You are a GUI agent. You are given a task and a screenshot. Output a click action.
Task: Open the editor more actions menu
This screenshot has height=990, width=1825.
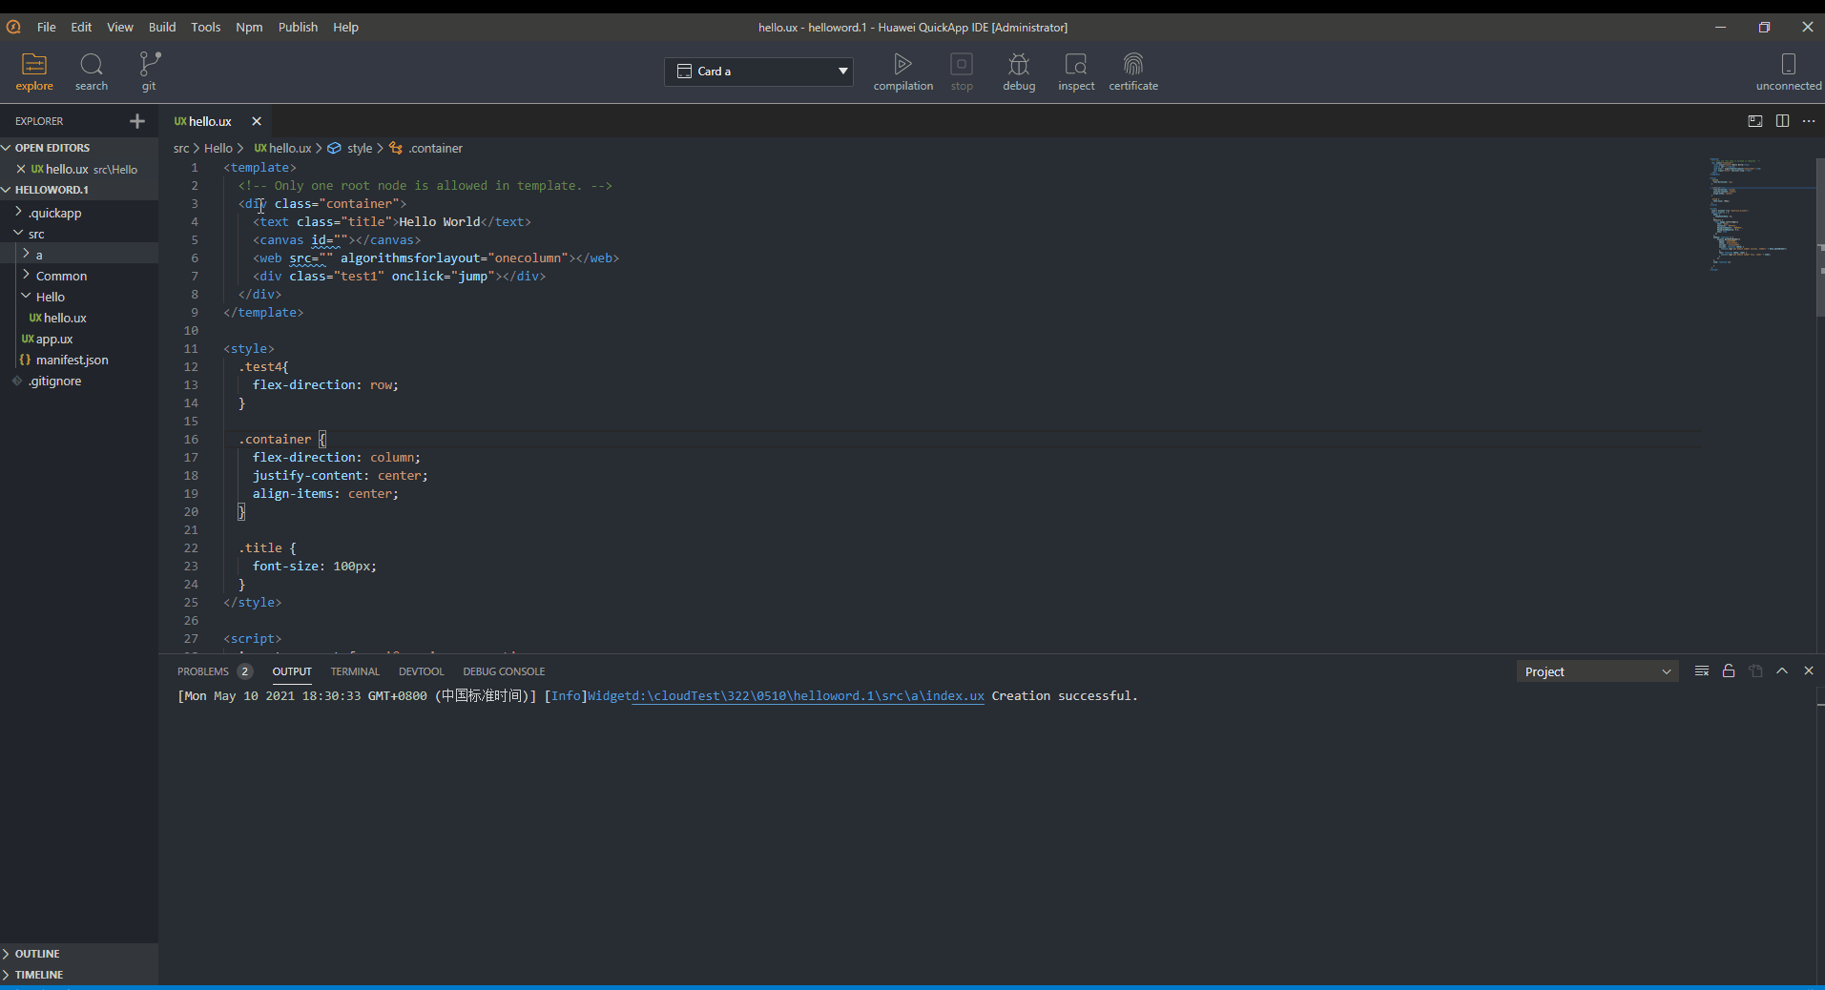pyautogui.click(x=1809, y=121)
